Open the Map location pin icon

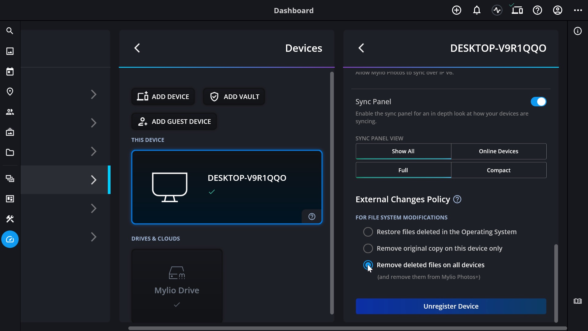coord(10,92)
